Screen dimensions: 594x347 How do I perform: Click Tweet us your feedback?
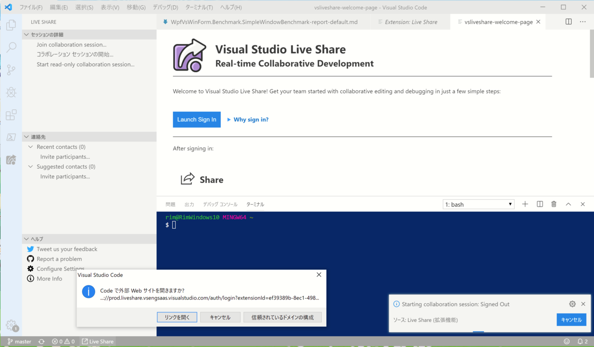(67, 249)
